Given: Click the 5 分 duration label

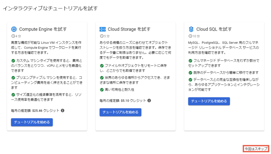Looking at the screenshot, I should coord(107,36).
